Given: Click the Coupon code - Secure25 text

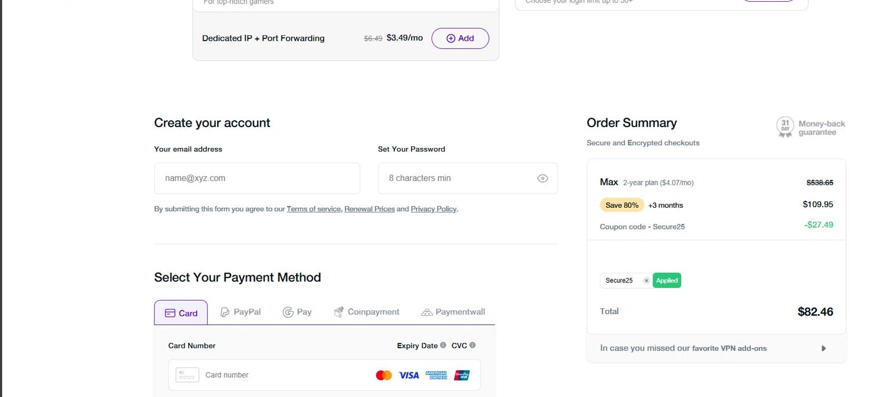Looking at the screenshot, I should (642, 227).
